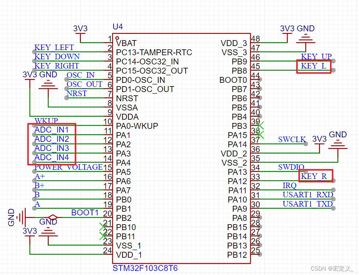Image resolution: width=359 pixels, height=275 pixels.
Task: Click the unconnected pin 44 endpoint at BOOT0
Action: [260, 80]
